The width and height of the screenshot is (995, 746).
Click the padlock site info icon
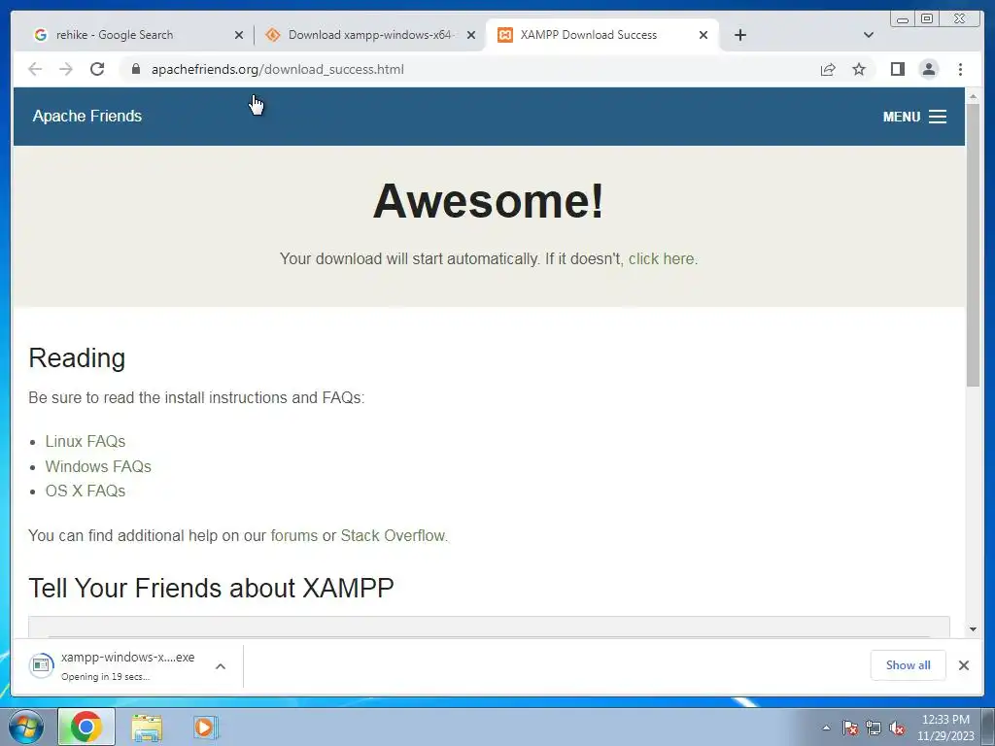coord(136,69)
